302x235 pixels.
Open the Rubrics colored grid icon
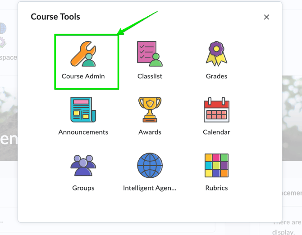[216, 165]
